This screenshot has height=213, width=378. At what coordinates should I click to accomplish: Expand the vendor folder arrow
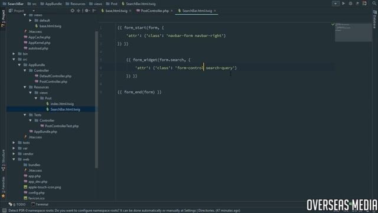(x=14, y=154)
